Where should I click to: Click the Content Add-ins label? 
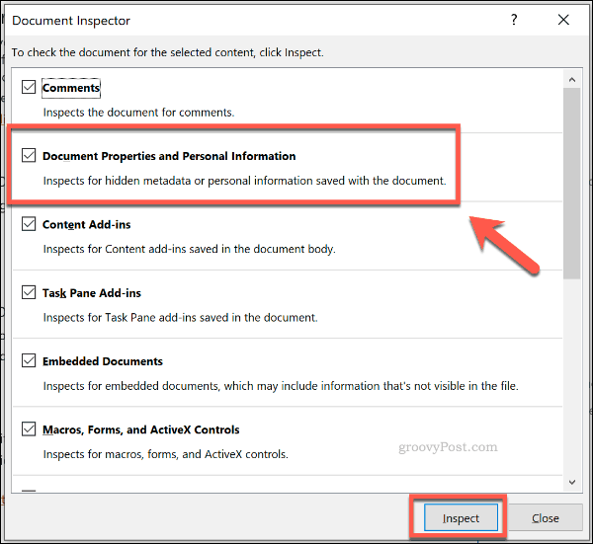[x=86, y=224]
